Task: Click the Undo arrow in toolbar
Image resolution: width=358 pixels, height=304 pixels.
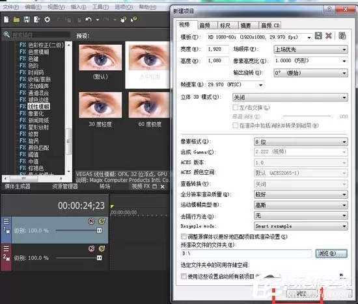Action: click(89, 19)
